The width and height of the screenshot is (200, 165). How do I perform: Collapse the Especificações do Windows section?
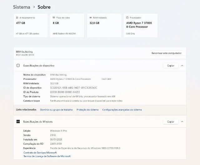point(182,122)
